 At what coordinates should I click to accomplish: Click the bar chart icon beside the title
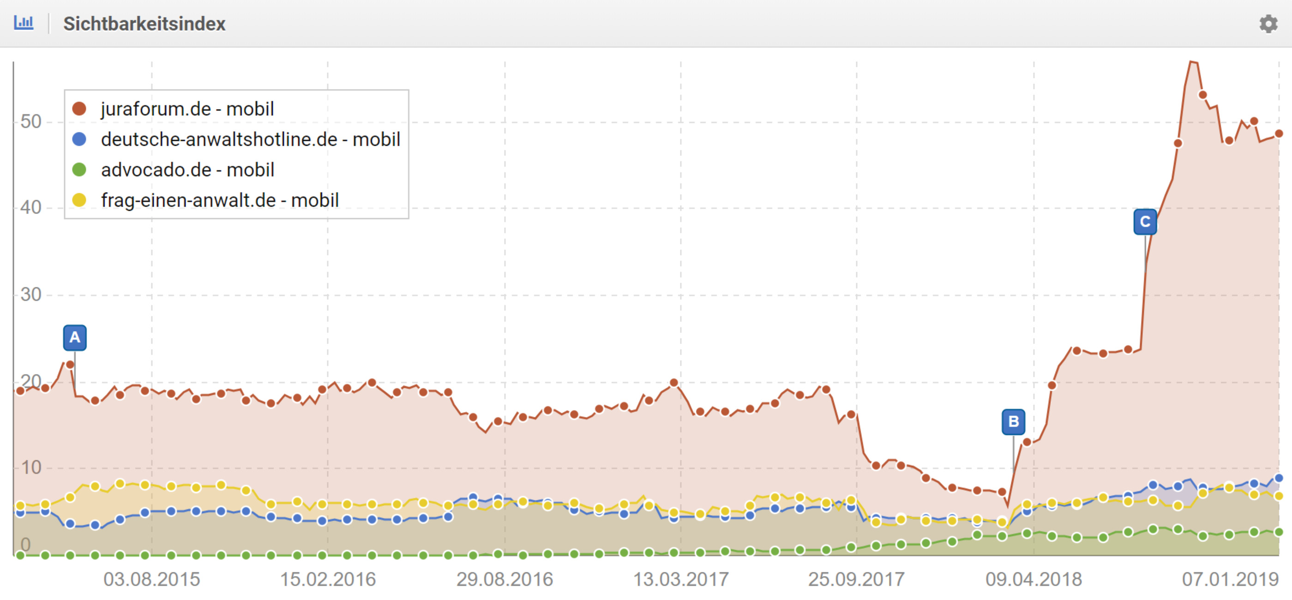pyautogui.click(x=24, y=23)
